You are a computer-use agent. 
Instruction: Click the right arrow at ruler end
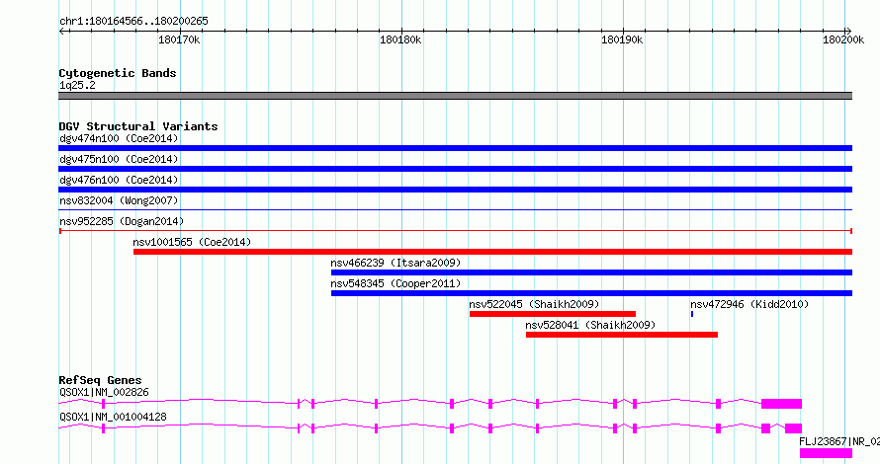point(848,32)
